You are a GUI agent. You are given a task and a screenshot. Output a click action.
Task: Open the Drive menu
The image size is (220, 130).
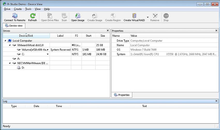pos(7,9)
